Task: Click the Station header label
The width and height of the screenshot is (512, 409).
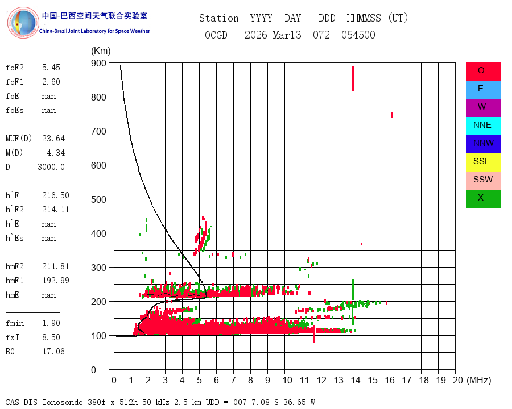Action: tap(219, 18)
